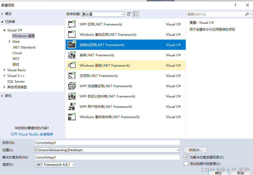Click the 类库(.NET Framework) template icon
The width and height of the screenshot is (253, 175).
(72, 55)
